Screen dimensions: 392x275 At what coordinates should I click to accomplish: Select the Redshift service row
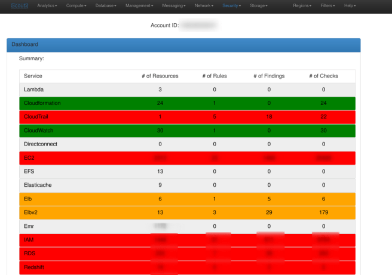35,267
